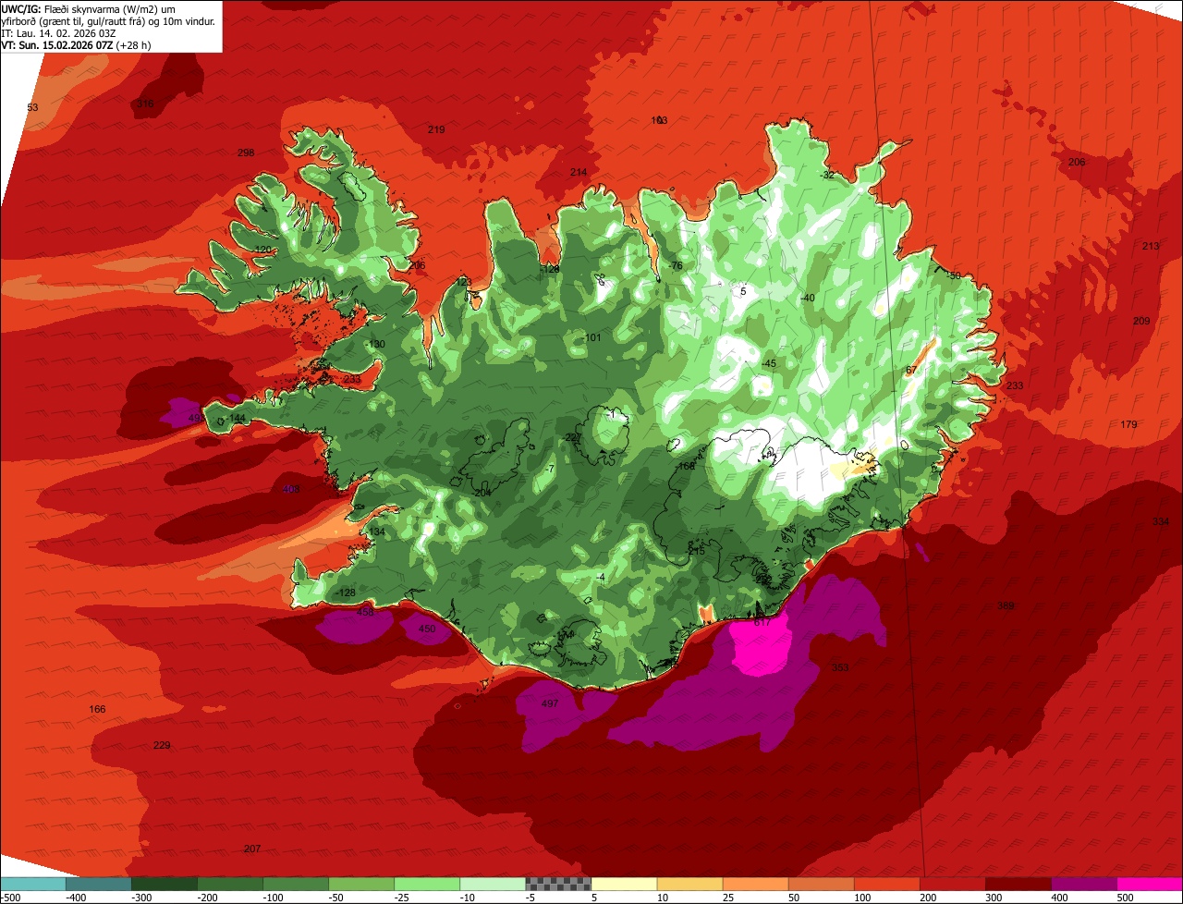Click the map value 497 off the south coast
The height and width of the screenshot is (904, 1183).
click(x=549, y=703)
